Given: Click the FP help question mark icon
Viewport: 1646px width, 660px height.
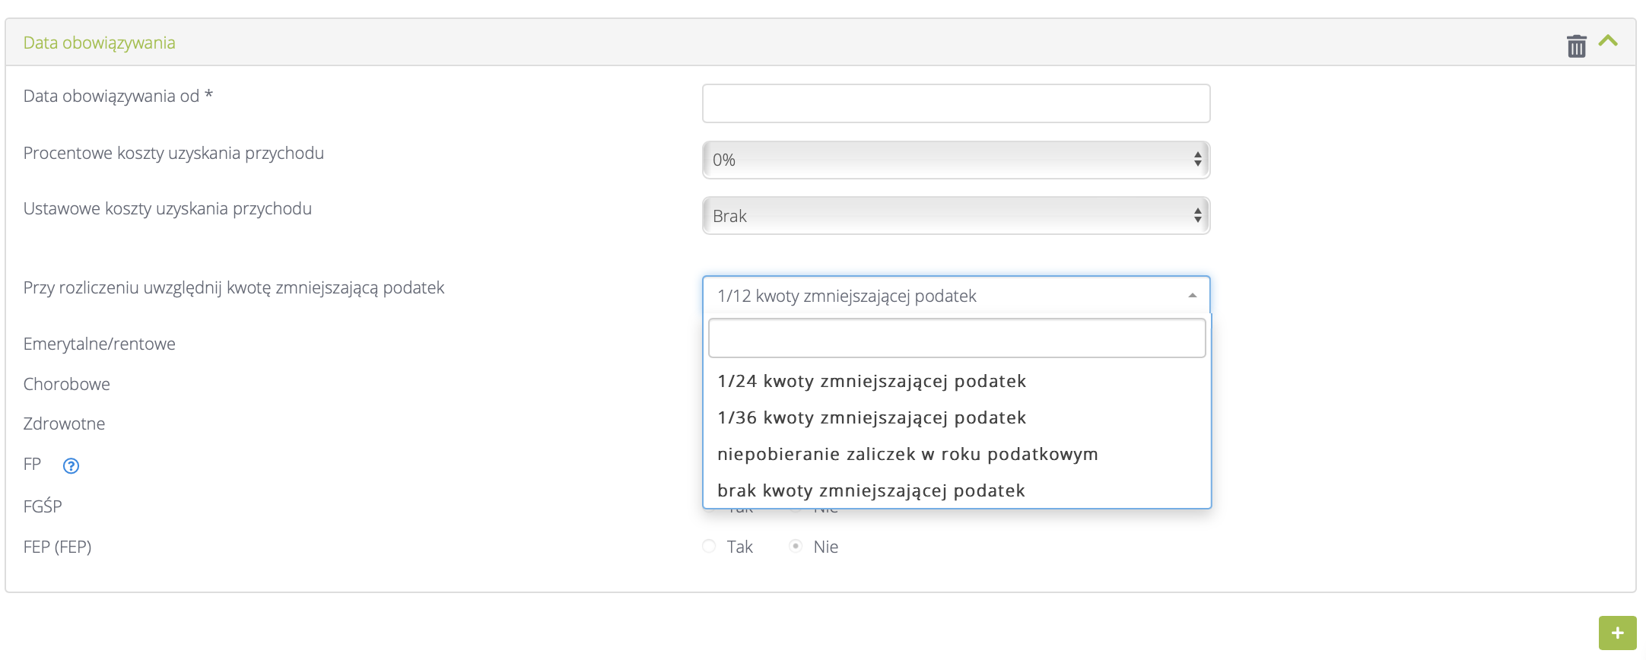Looking at the screenshot, I should pyautogui.click(x=71, y=466).
